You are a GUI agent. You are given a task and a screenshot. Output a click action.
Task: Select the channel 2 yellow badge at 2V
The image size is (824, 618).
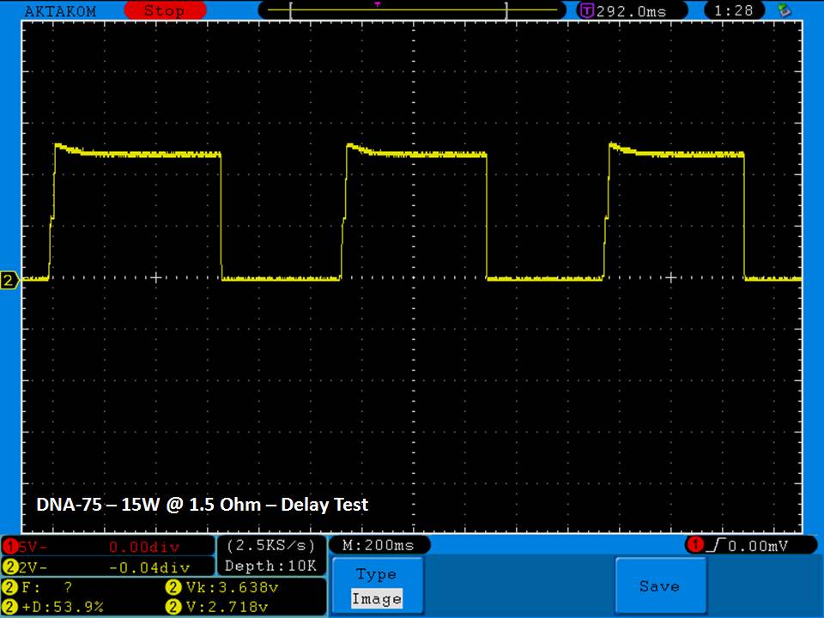12,566
